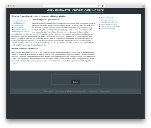This screenshot has width=151, height=128.
Task: Click the download icon beside address bar
Action: 103,6
